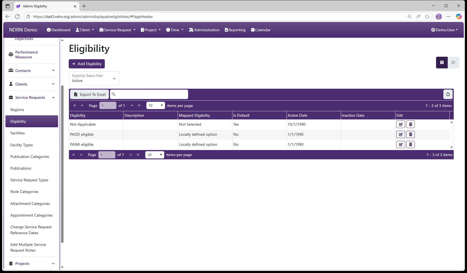Switch to grid view layout
The width and height of the screenshot is (467, 273).
pos(442,62)
